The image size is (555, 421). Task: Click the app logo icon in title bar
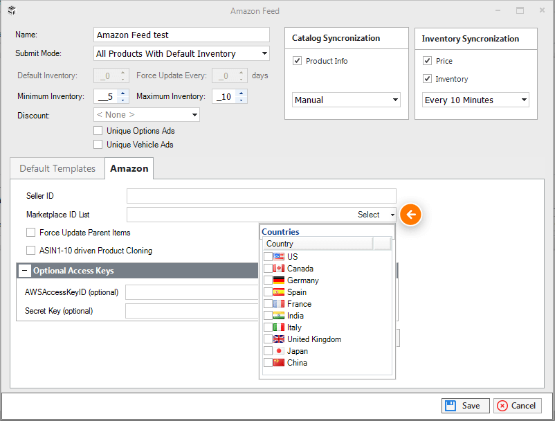[x=12, y=10]
